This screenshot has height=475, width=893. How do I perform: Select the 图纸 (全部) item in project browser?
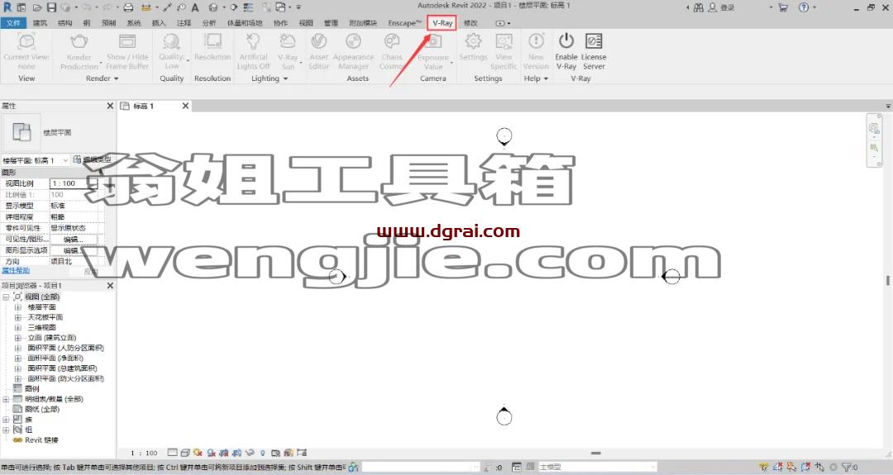click(x=42, y=410)
